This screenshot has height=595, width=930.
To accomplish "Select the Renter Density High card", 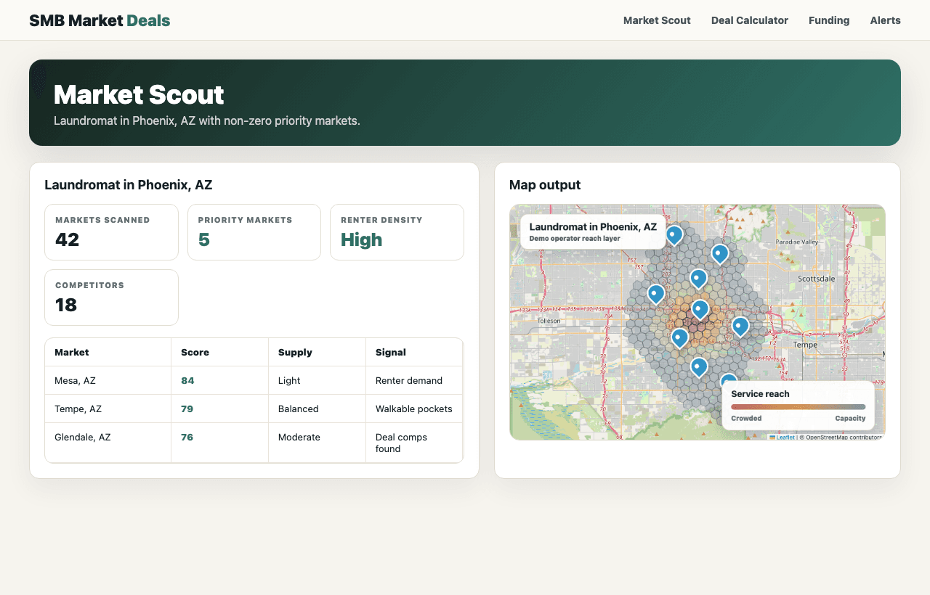I will point(397,232).
